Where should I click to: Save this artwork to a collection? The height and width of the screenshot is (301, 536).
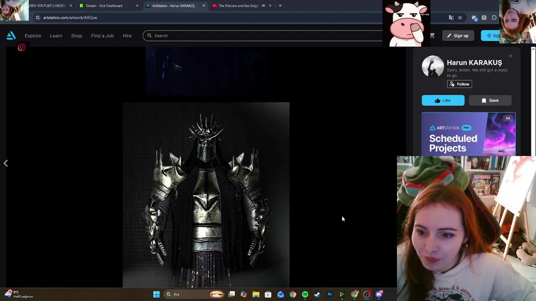click(490, 100)
